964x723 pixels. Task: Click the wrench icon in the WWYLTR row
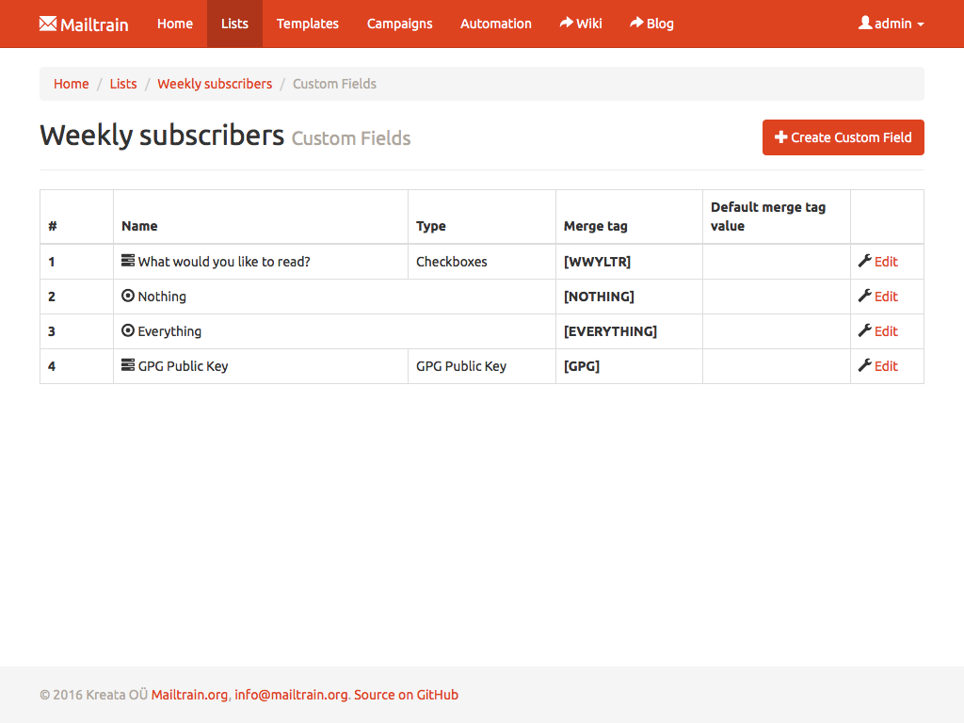[x=864, y=261]
